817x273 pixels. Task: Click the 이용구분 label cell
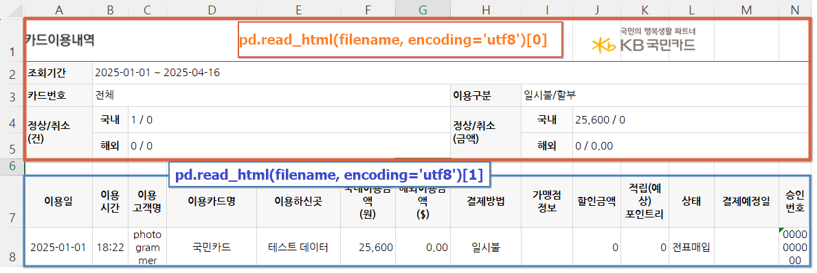pos(486,95)
